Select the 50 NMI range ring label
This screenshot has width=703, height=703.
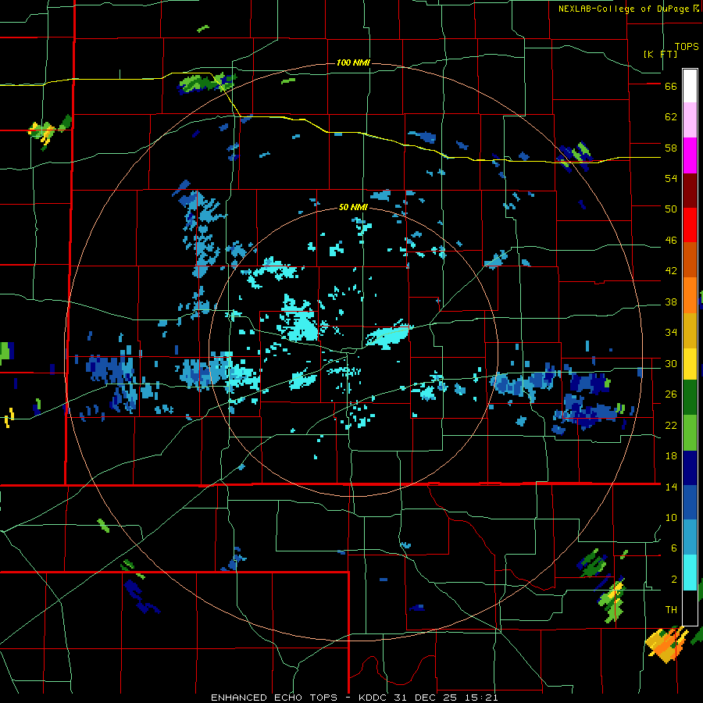pyautogui.click(x=353, y=207)
